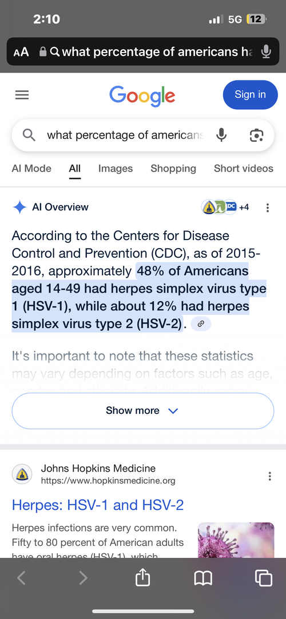Show open Safari tabs overview

(x=264, y=578)
